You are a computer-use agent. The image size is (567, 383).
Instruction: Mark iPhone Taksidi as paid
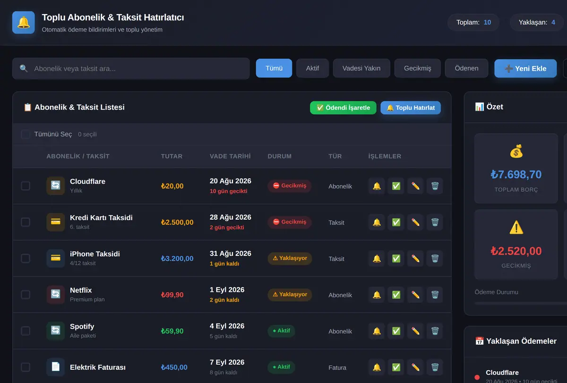[x=396, y=258]
